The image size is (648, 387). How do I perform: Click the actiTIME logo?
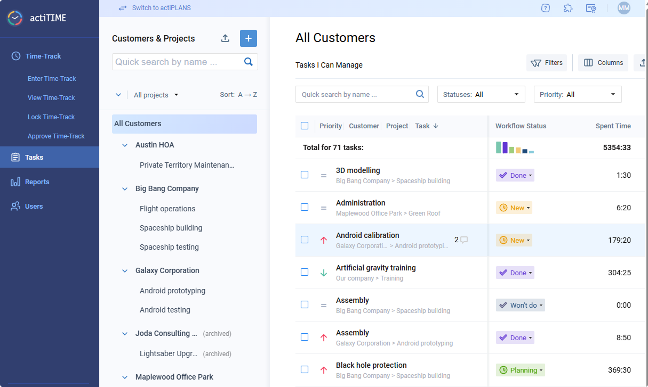coord(15,18)
